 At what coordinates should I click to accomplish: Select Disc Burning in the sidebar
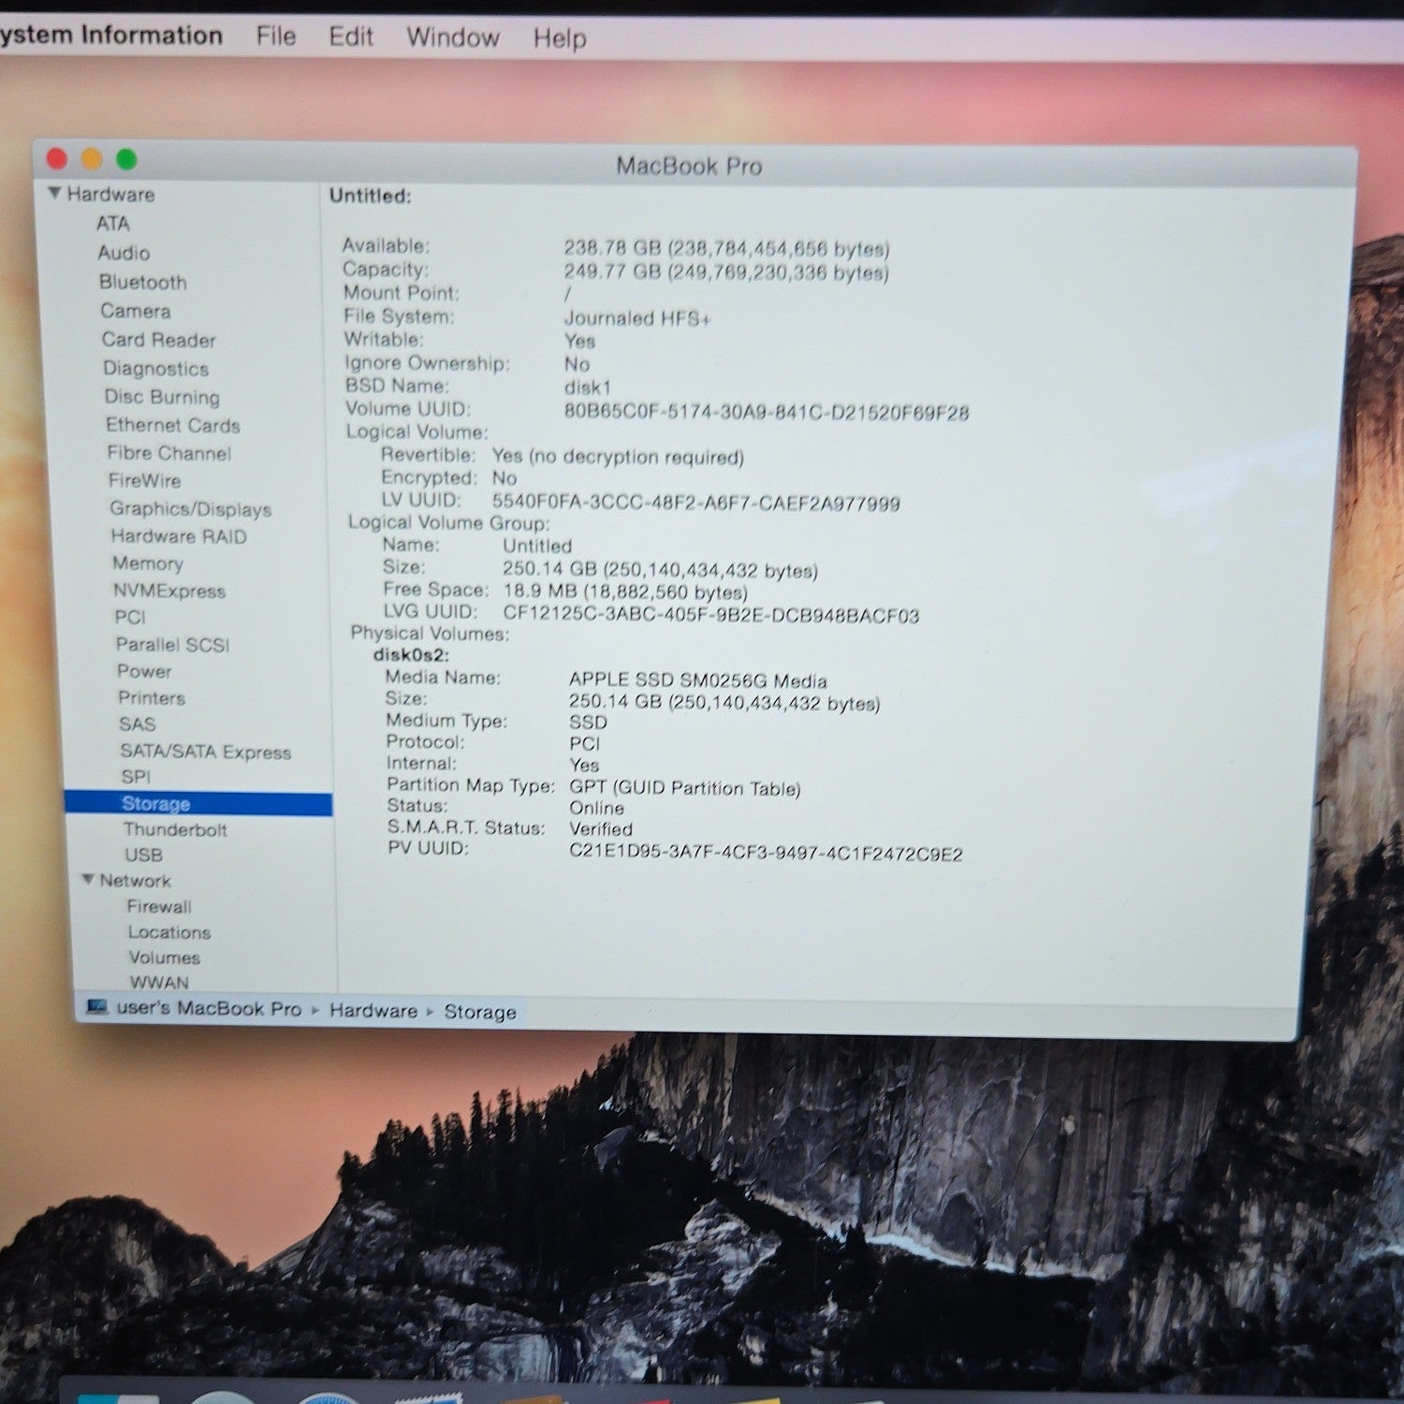pos(162,397)
